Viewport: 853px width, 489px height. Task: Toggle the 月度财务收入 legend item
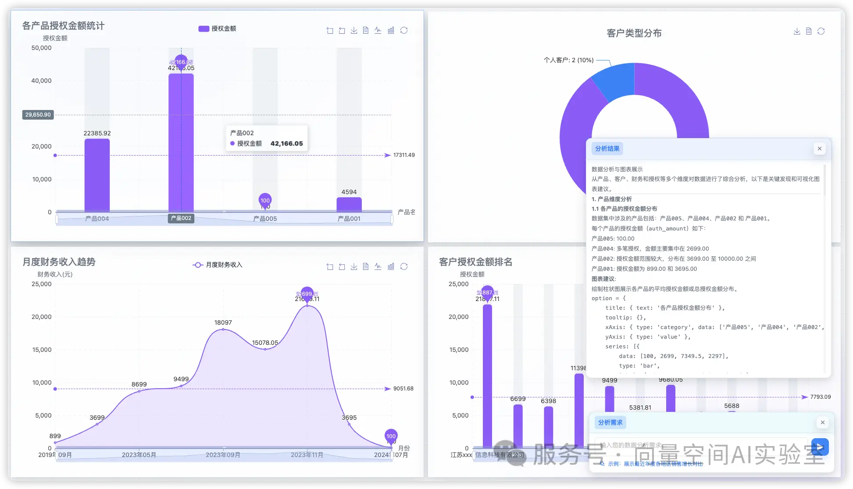[217, 265]
